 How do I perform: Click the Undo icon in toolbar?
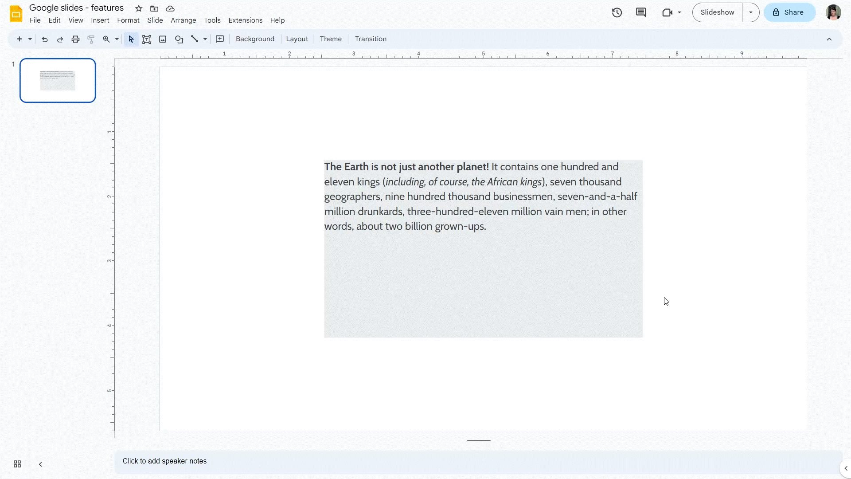tap(44, 39)
